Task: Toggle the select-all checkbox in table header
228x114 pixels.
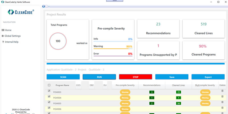Action: tap(49, 85)
